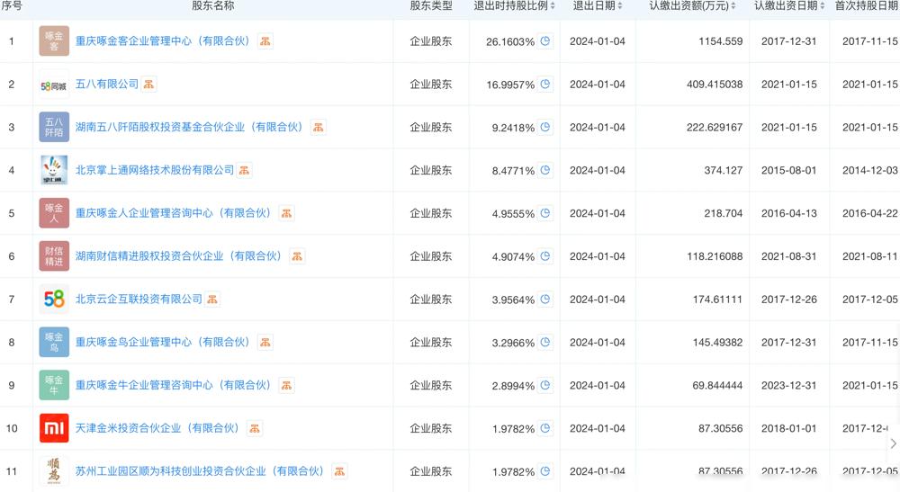Screen dimensions: 900x492
Task: Open equity structure icon for 重庆啄金客企业管理中心
Action: pos(265,41)
